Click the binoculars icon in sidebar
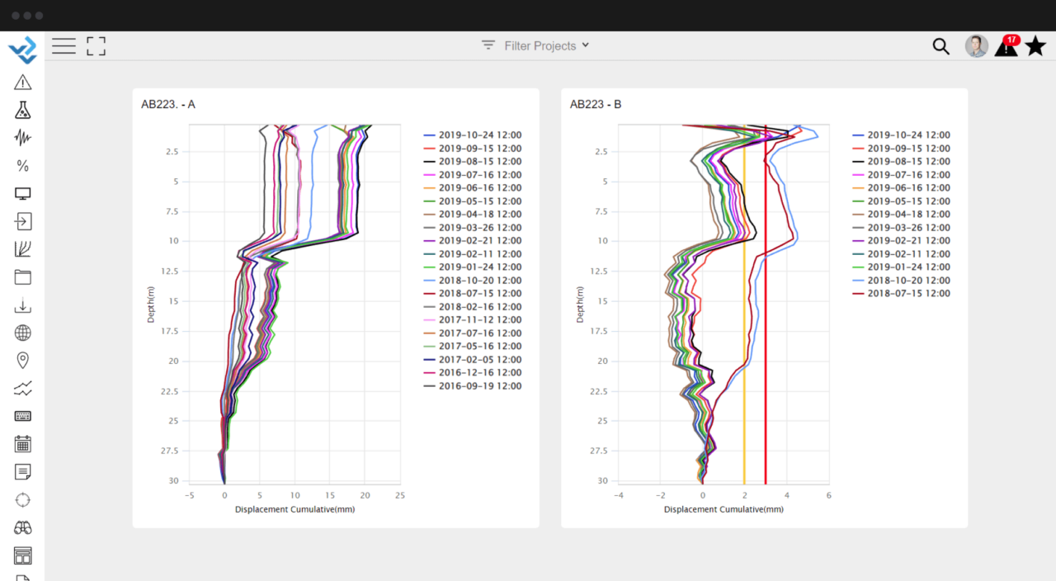 click(23, 527)
